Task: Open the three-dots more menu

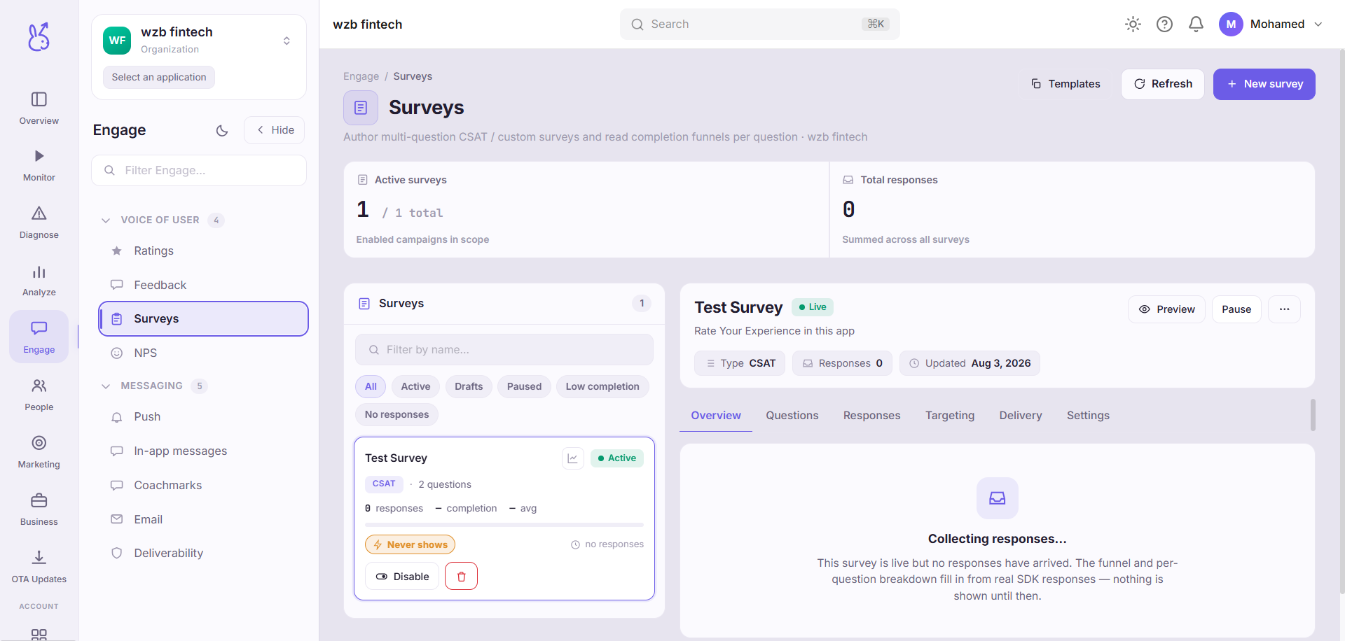Action: tap(1284, 309)
